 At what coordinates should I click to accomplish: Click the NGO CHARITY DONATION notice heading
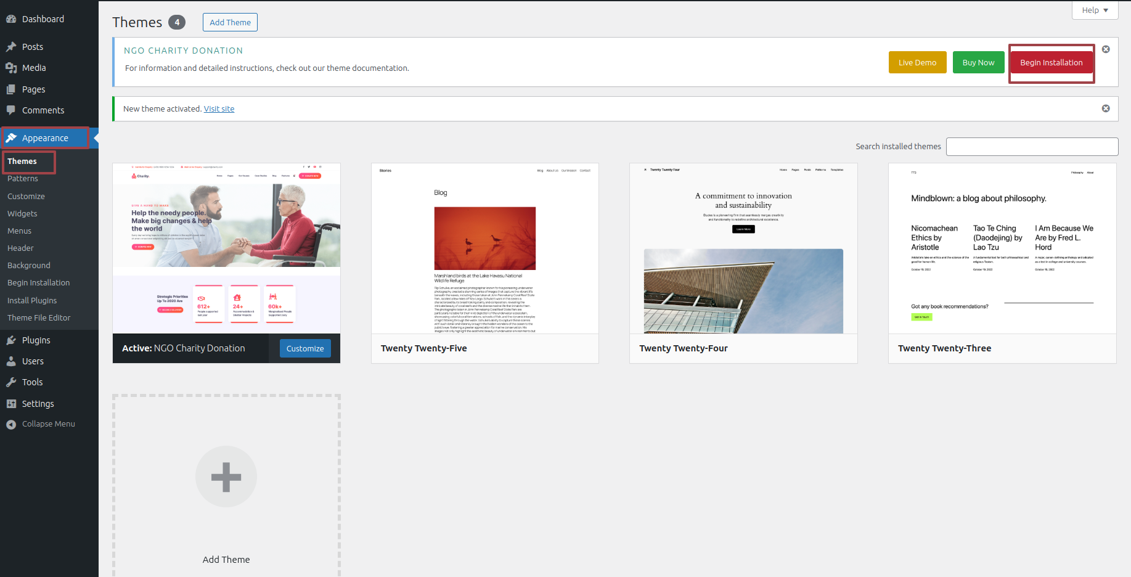tap(183, 51)
